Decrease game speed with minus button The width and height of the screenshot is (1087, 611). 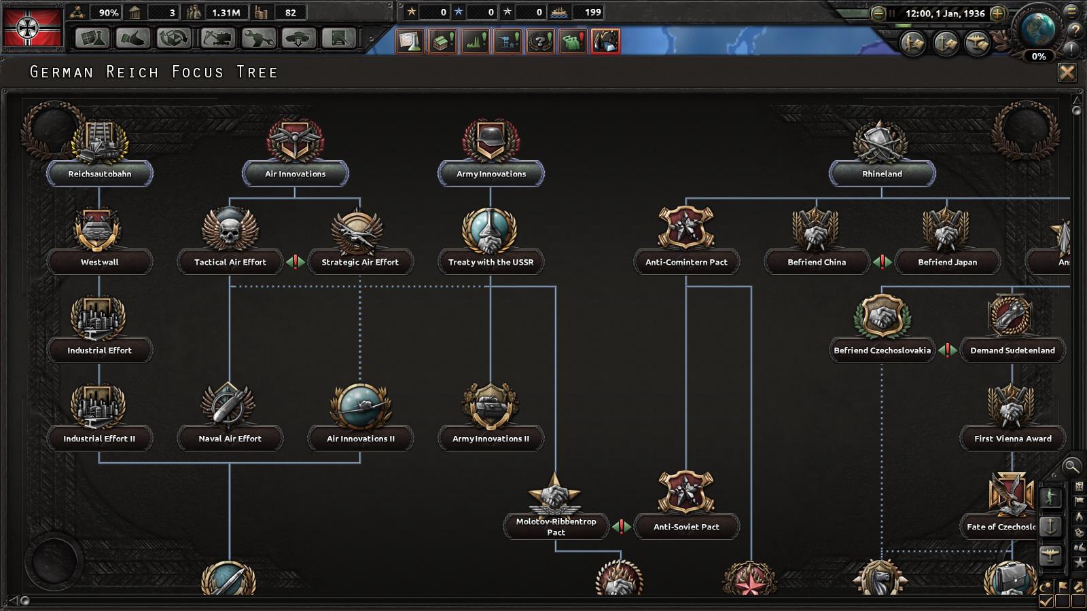[x=878, y=13]
